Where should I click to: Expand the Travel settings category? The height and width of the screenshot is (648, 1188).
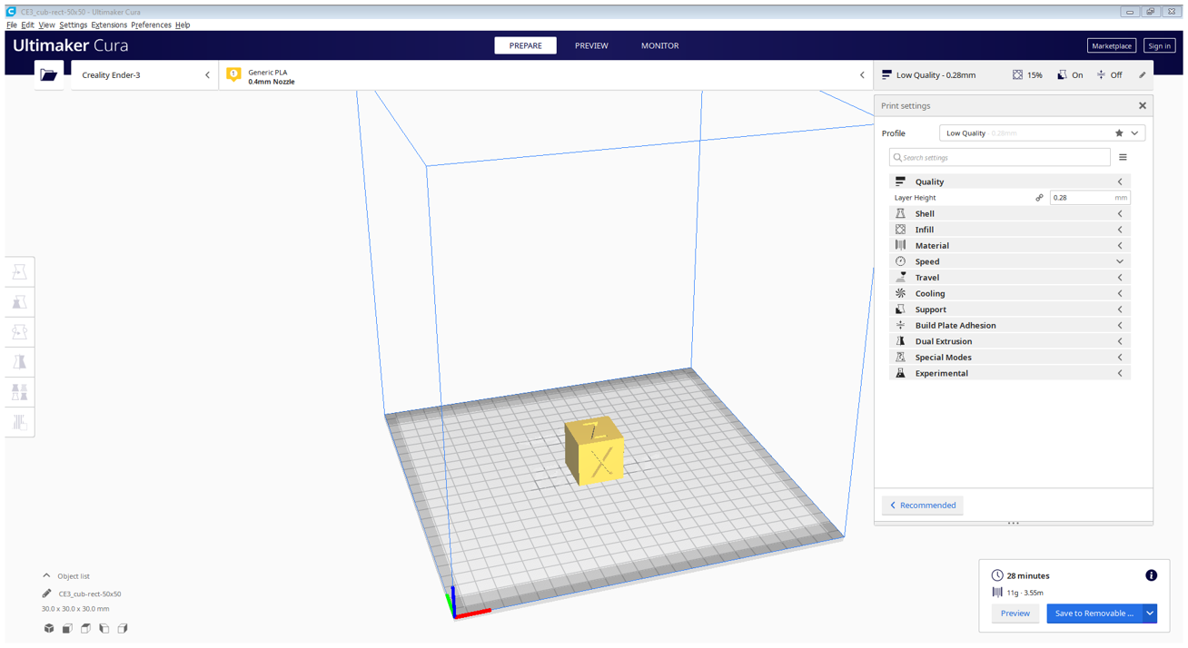click(x=1010, y=278)
